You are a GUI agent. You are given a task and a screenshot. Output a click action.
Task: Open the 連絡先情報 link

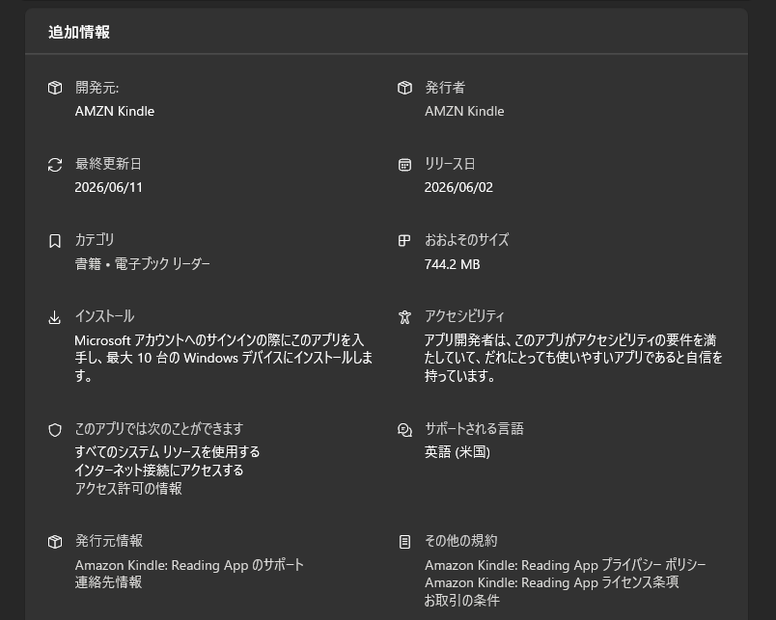tap(108, 582)
